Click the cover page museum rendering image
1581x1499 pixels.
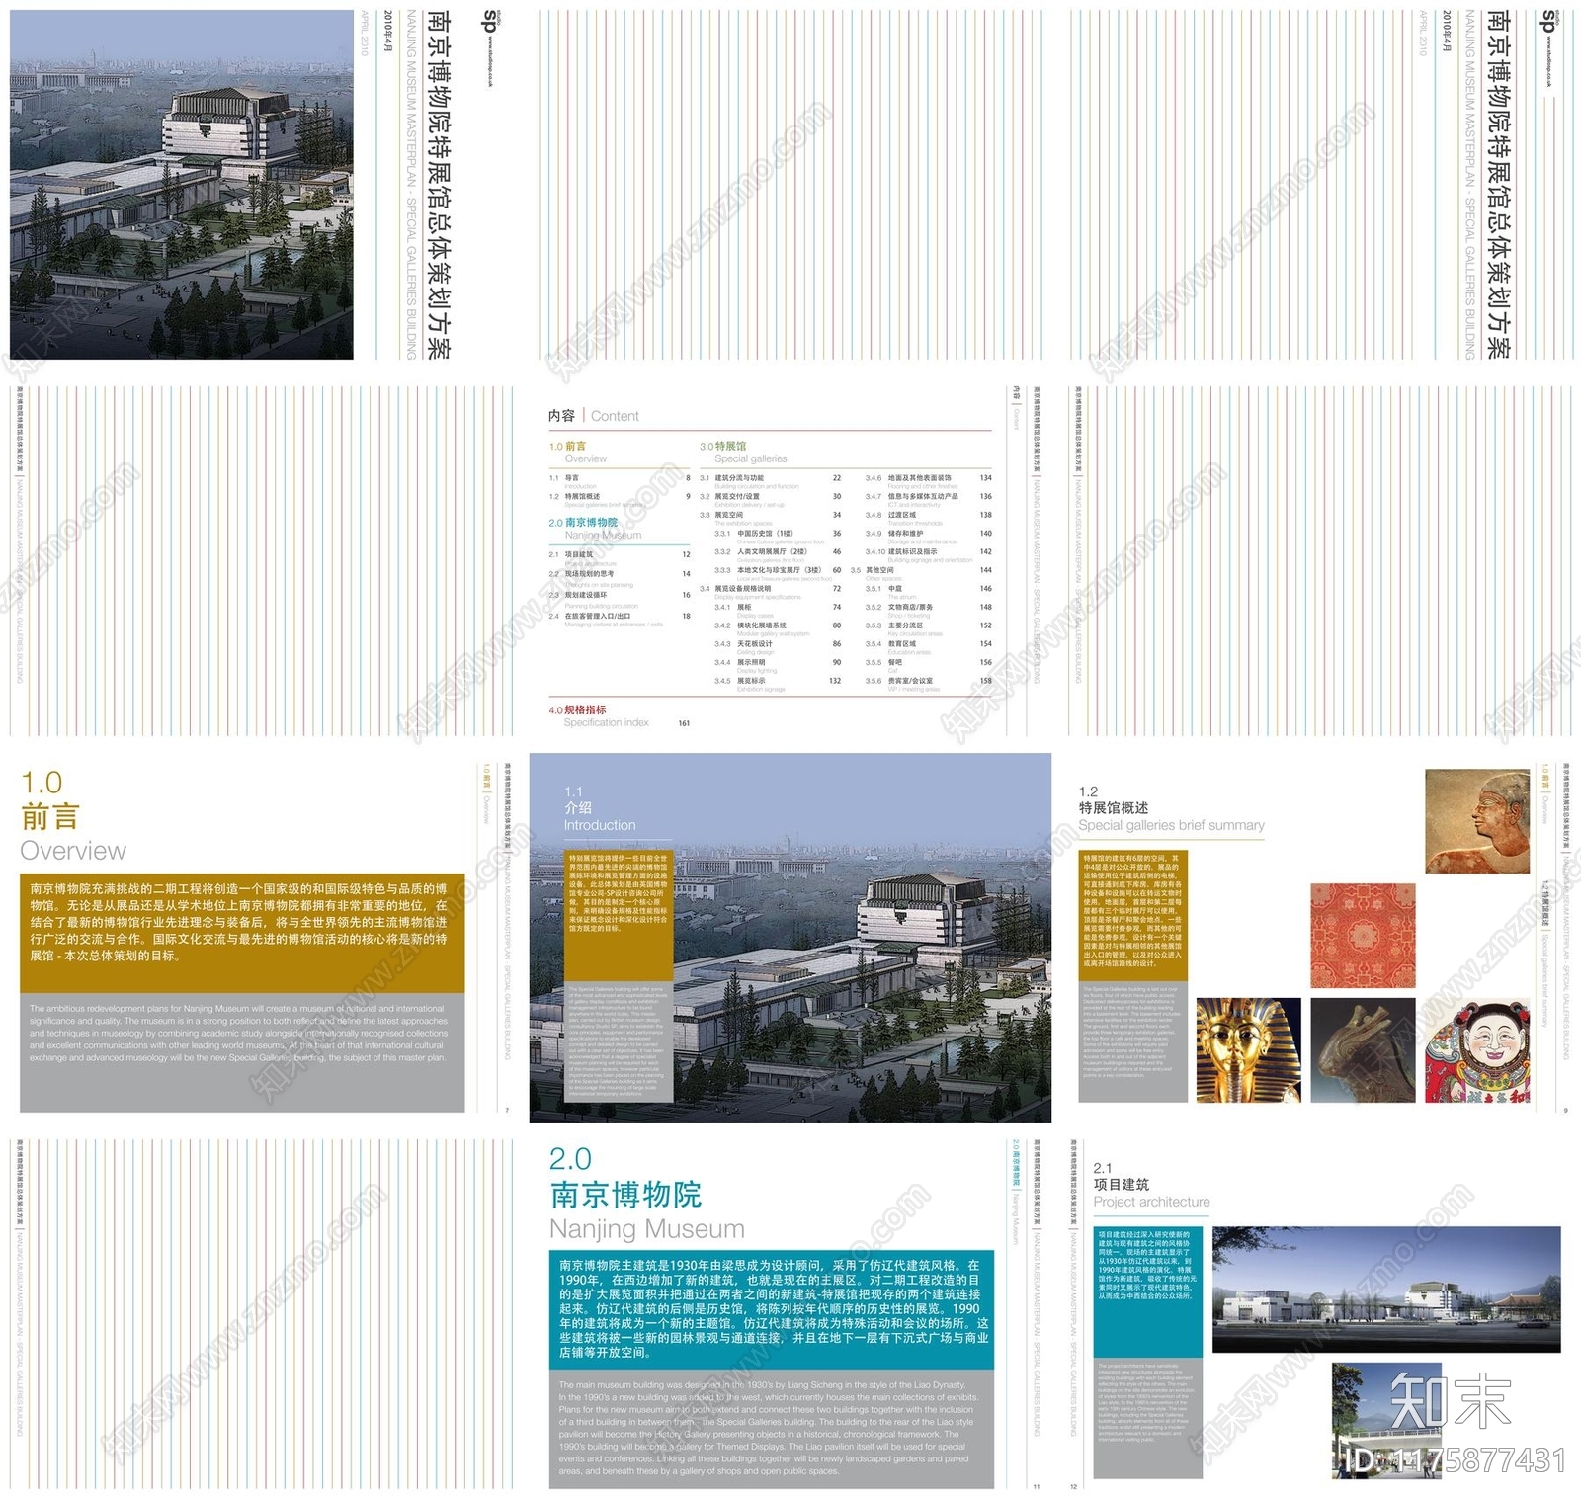[182, 185]
